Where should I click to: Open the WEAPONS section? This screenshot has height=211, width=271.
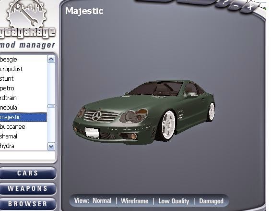[x=28, y=188]
